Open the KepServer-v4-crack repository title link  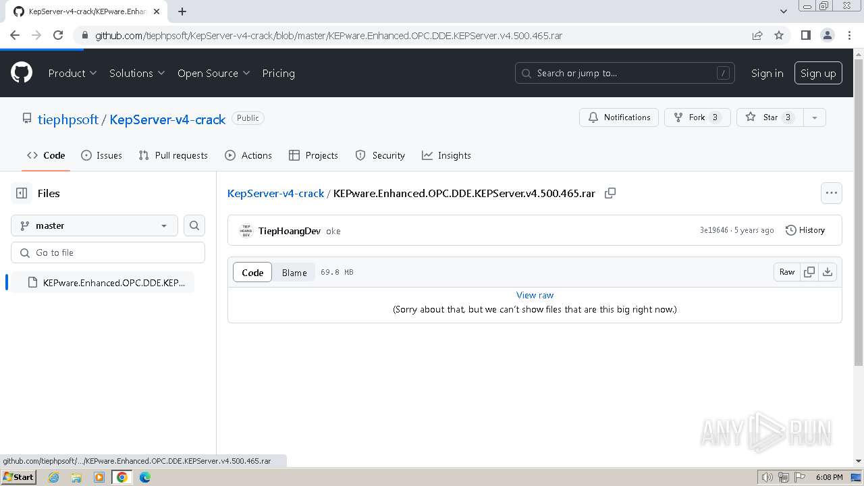pyautogui.click(x=167, y=119)
